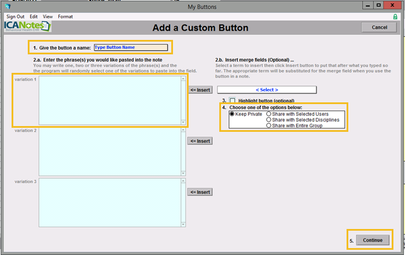The height and width of the screenshot is (255, 405).
Task: Click the ICANotes logo
Action: 27,27
